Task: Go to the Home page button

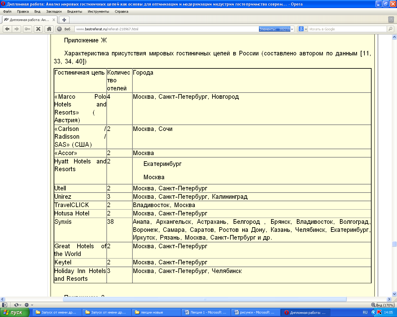Action: pyautogui.click(x=49, y=29)
